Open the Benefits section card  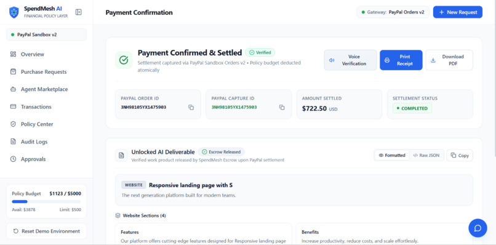pos(385,234)
